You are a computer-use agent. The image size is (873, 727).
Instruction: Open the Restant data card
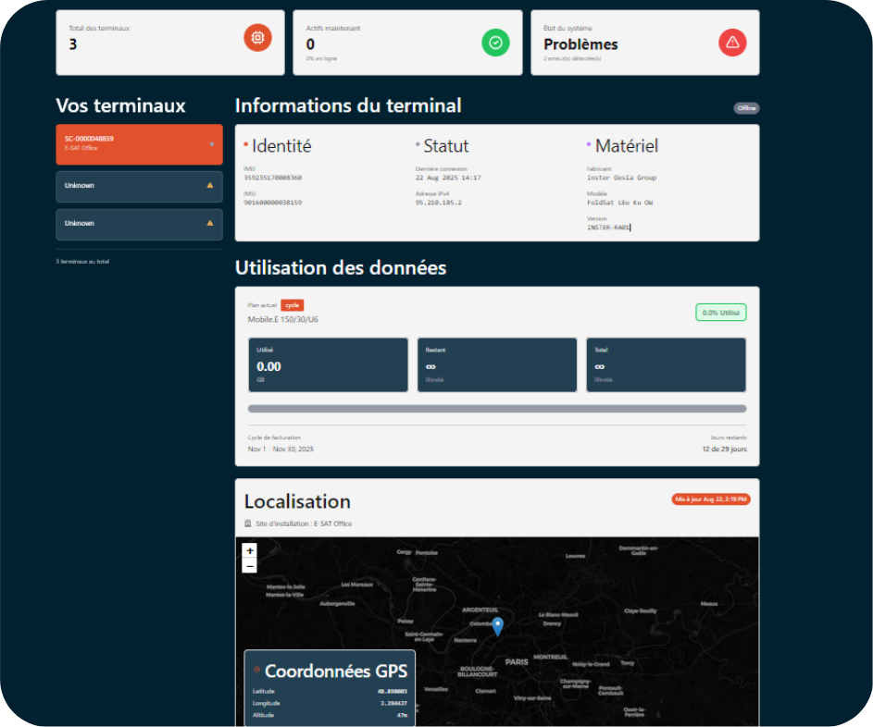pyautogui.click(x=496, y=364)
